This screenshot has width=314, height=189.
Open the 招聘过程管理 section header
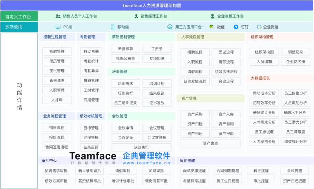pyautogui.click(x=57, y=37)
